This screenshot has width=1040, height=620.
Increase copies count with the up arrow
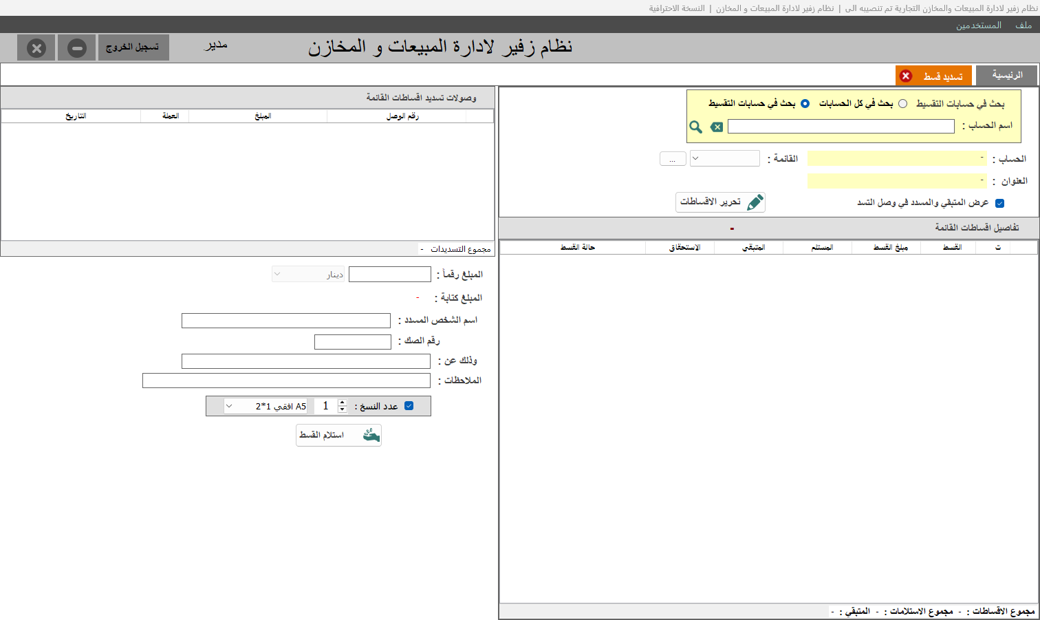(x=343, y=403)
